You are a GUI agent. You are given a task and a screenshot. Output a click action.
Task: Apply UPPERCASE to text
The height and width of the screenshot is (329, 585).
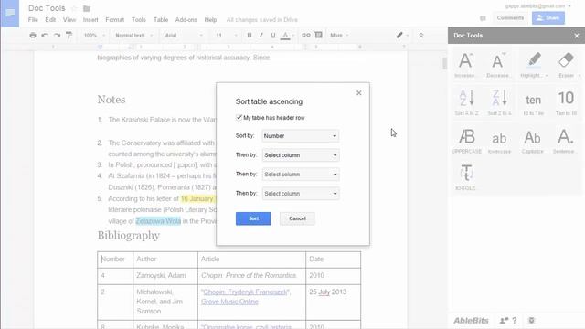point(466,140)
